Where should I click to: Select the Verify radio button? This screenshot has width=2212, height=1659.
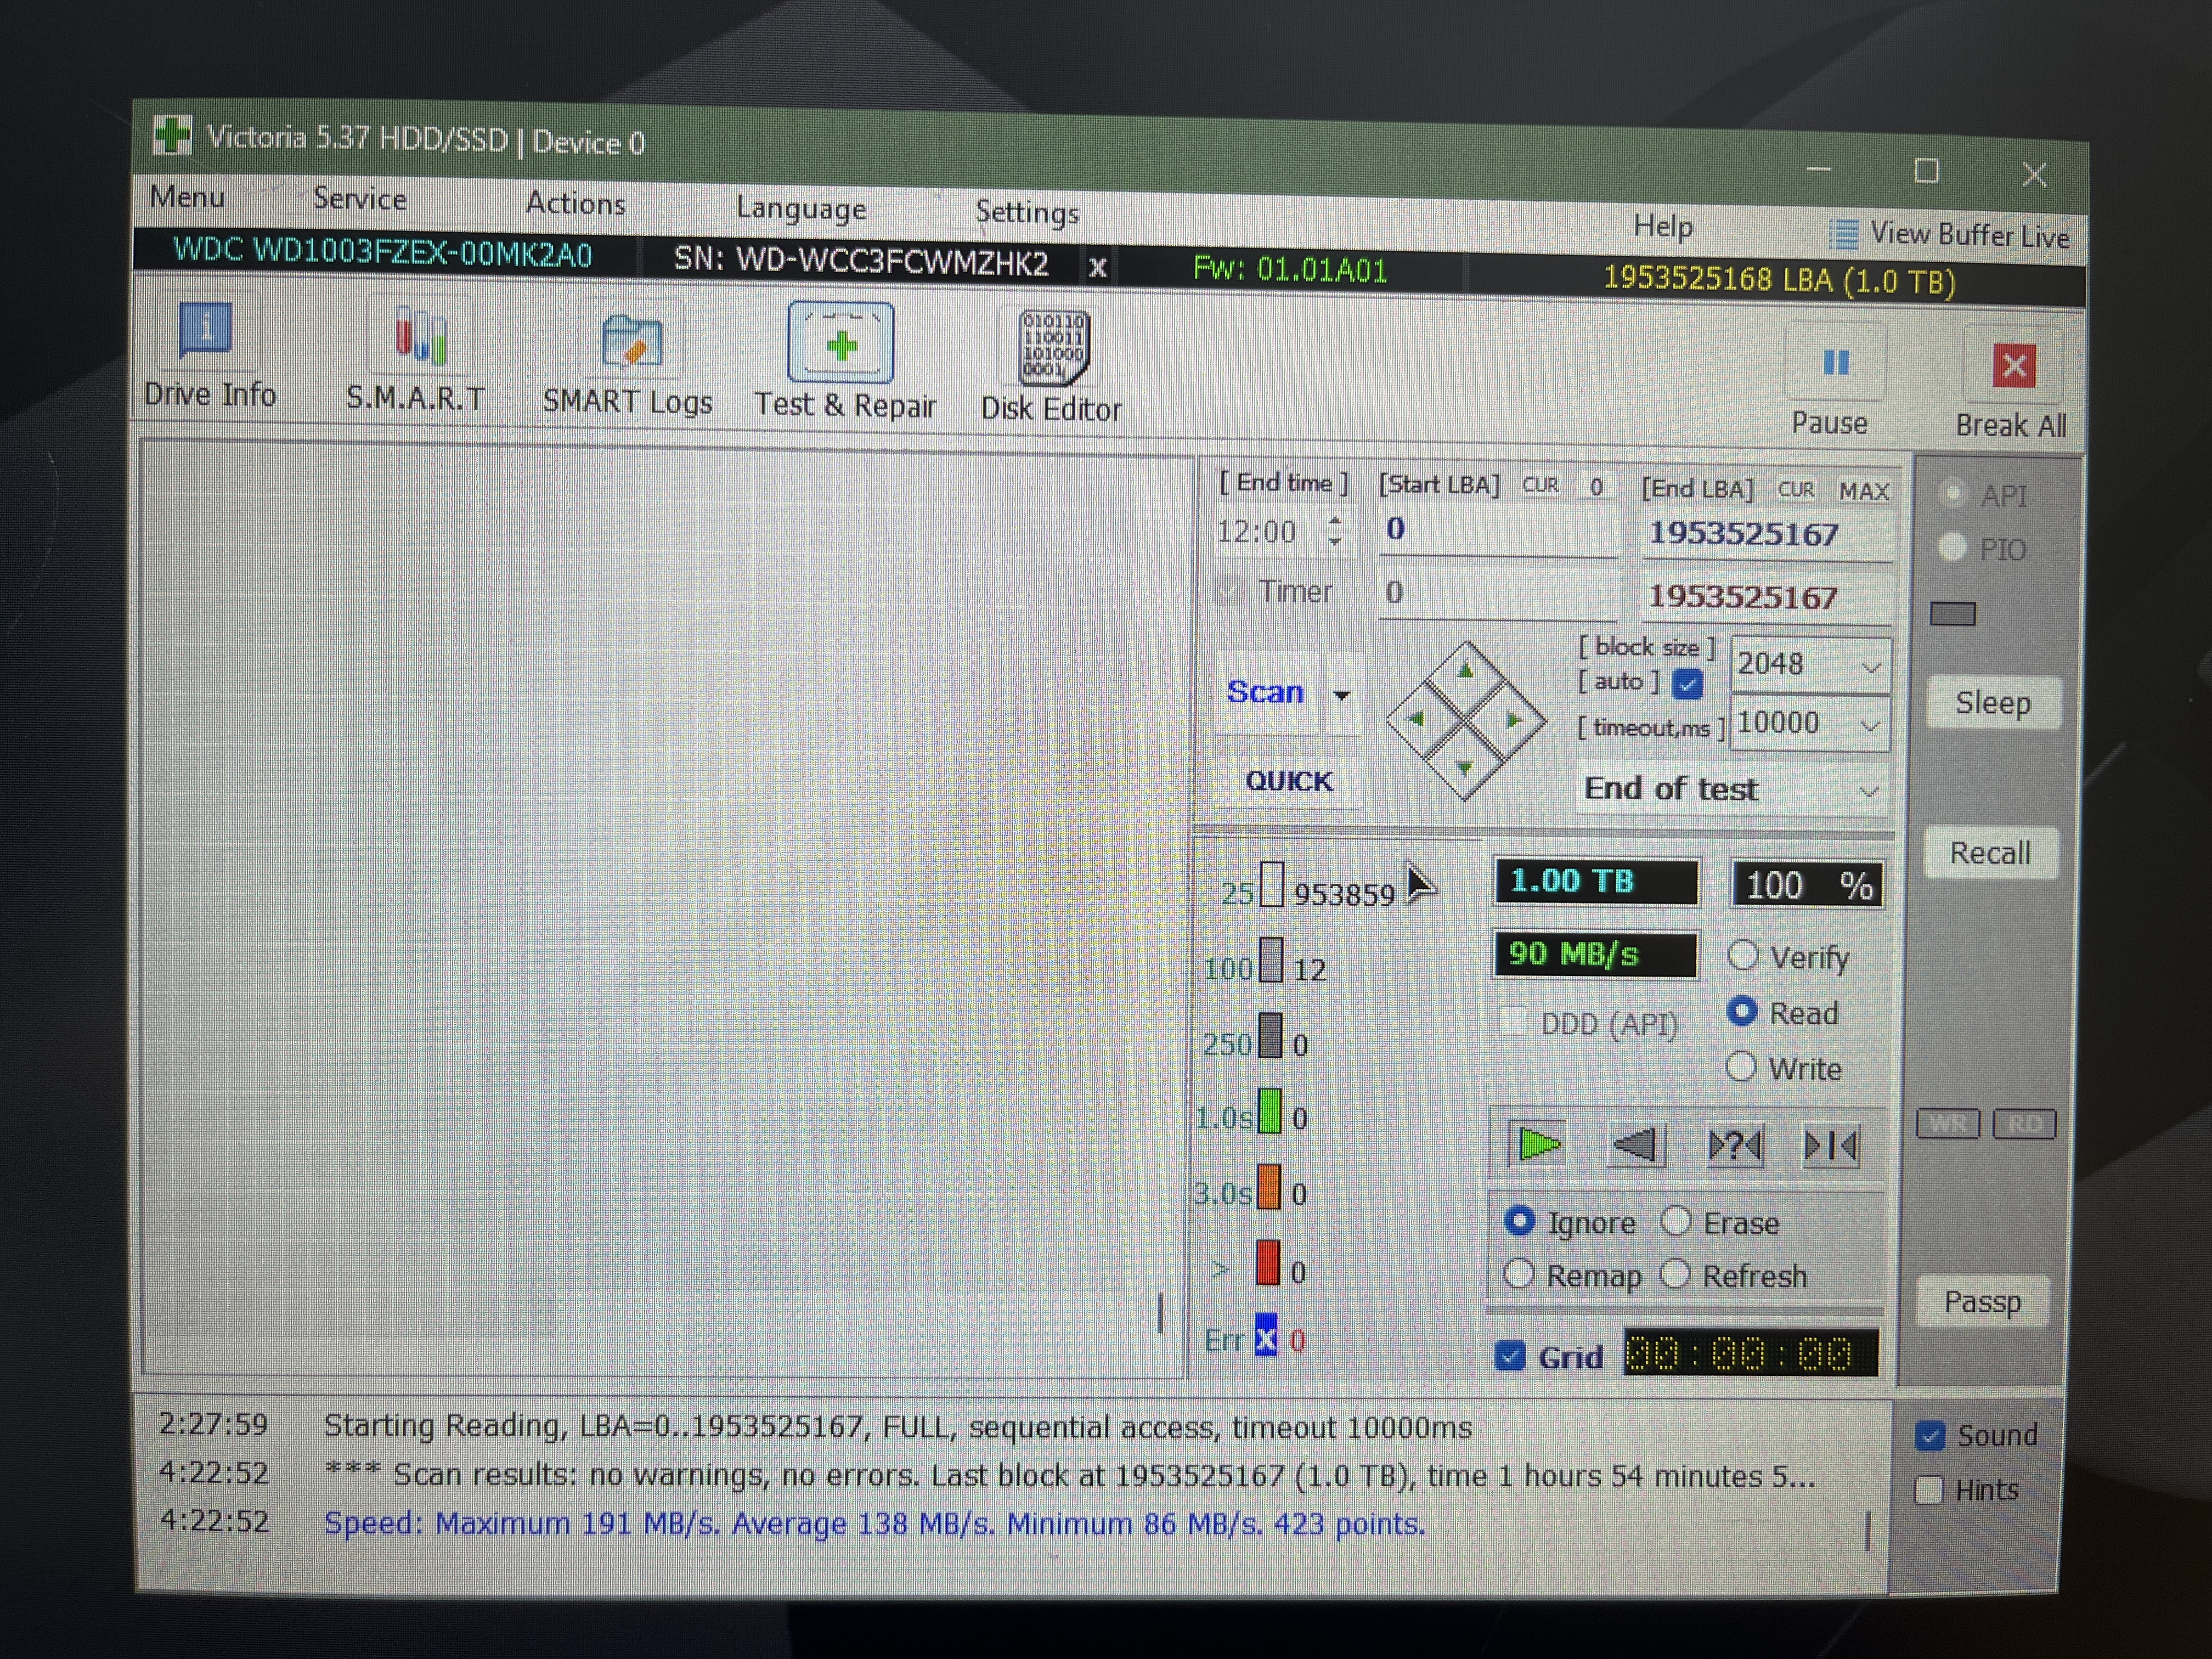click(x=1742, y=956)
